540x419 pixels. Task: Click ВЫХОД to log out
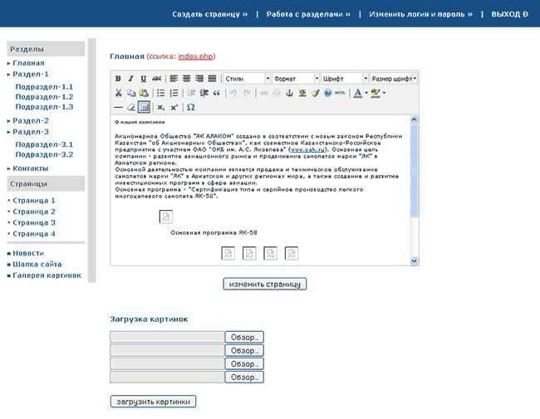510,14
